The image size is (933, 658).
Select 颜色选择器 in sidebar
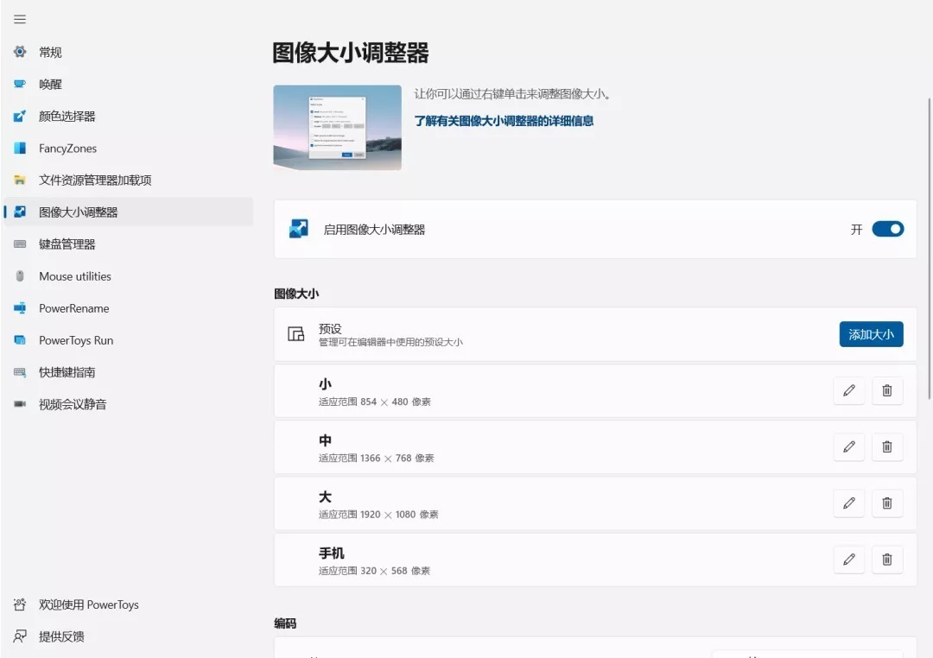pos(67,117)
